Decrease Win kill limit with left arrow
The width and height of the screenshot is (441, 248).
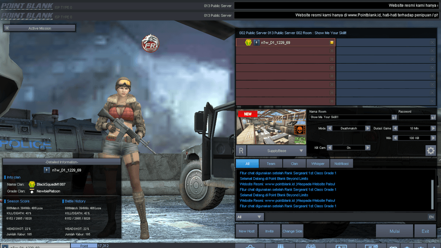click(395, 138)
